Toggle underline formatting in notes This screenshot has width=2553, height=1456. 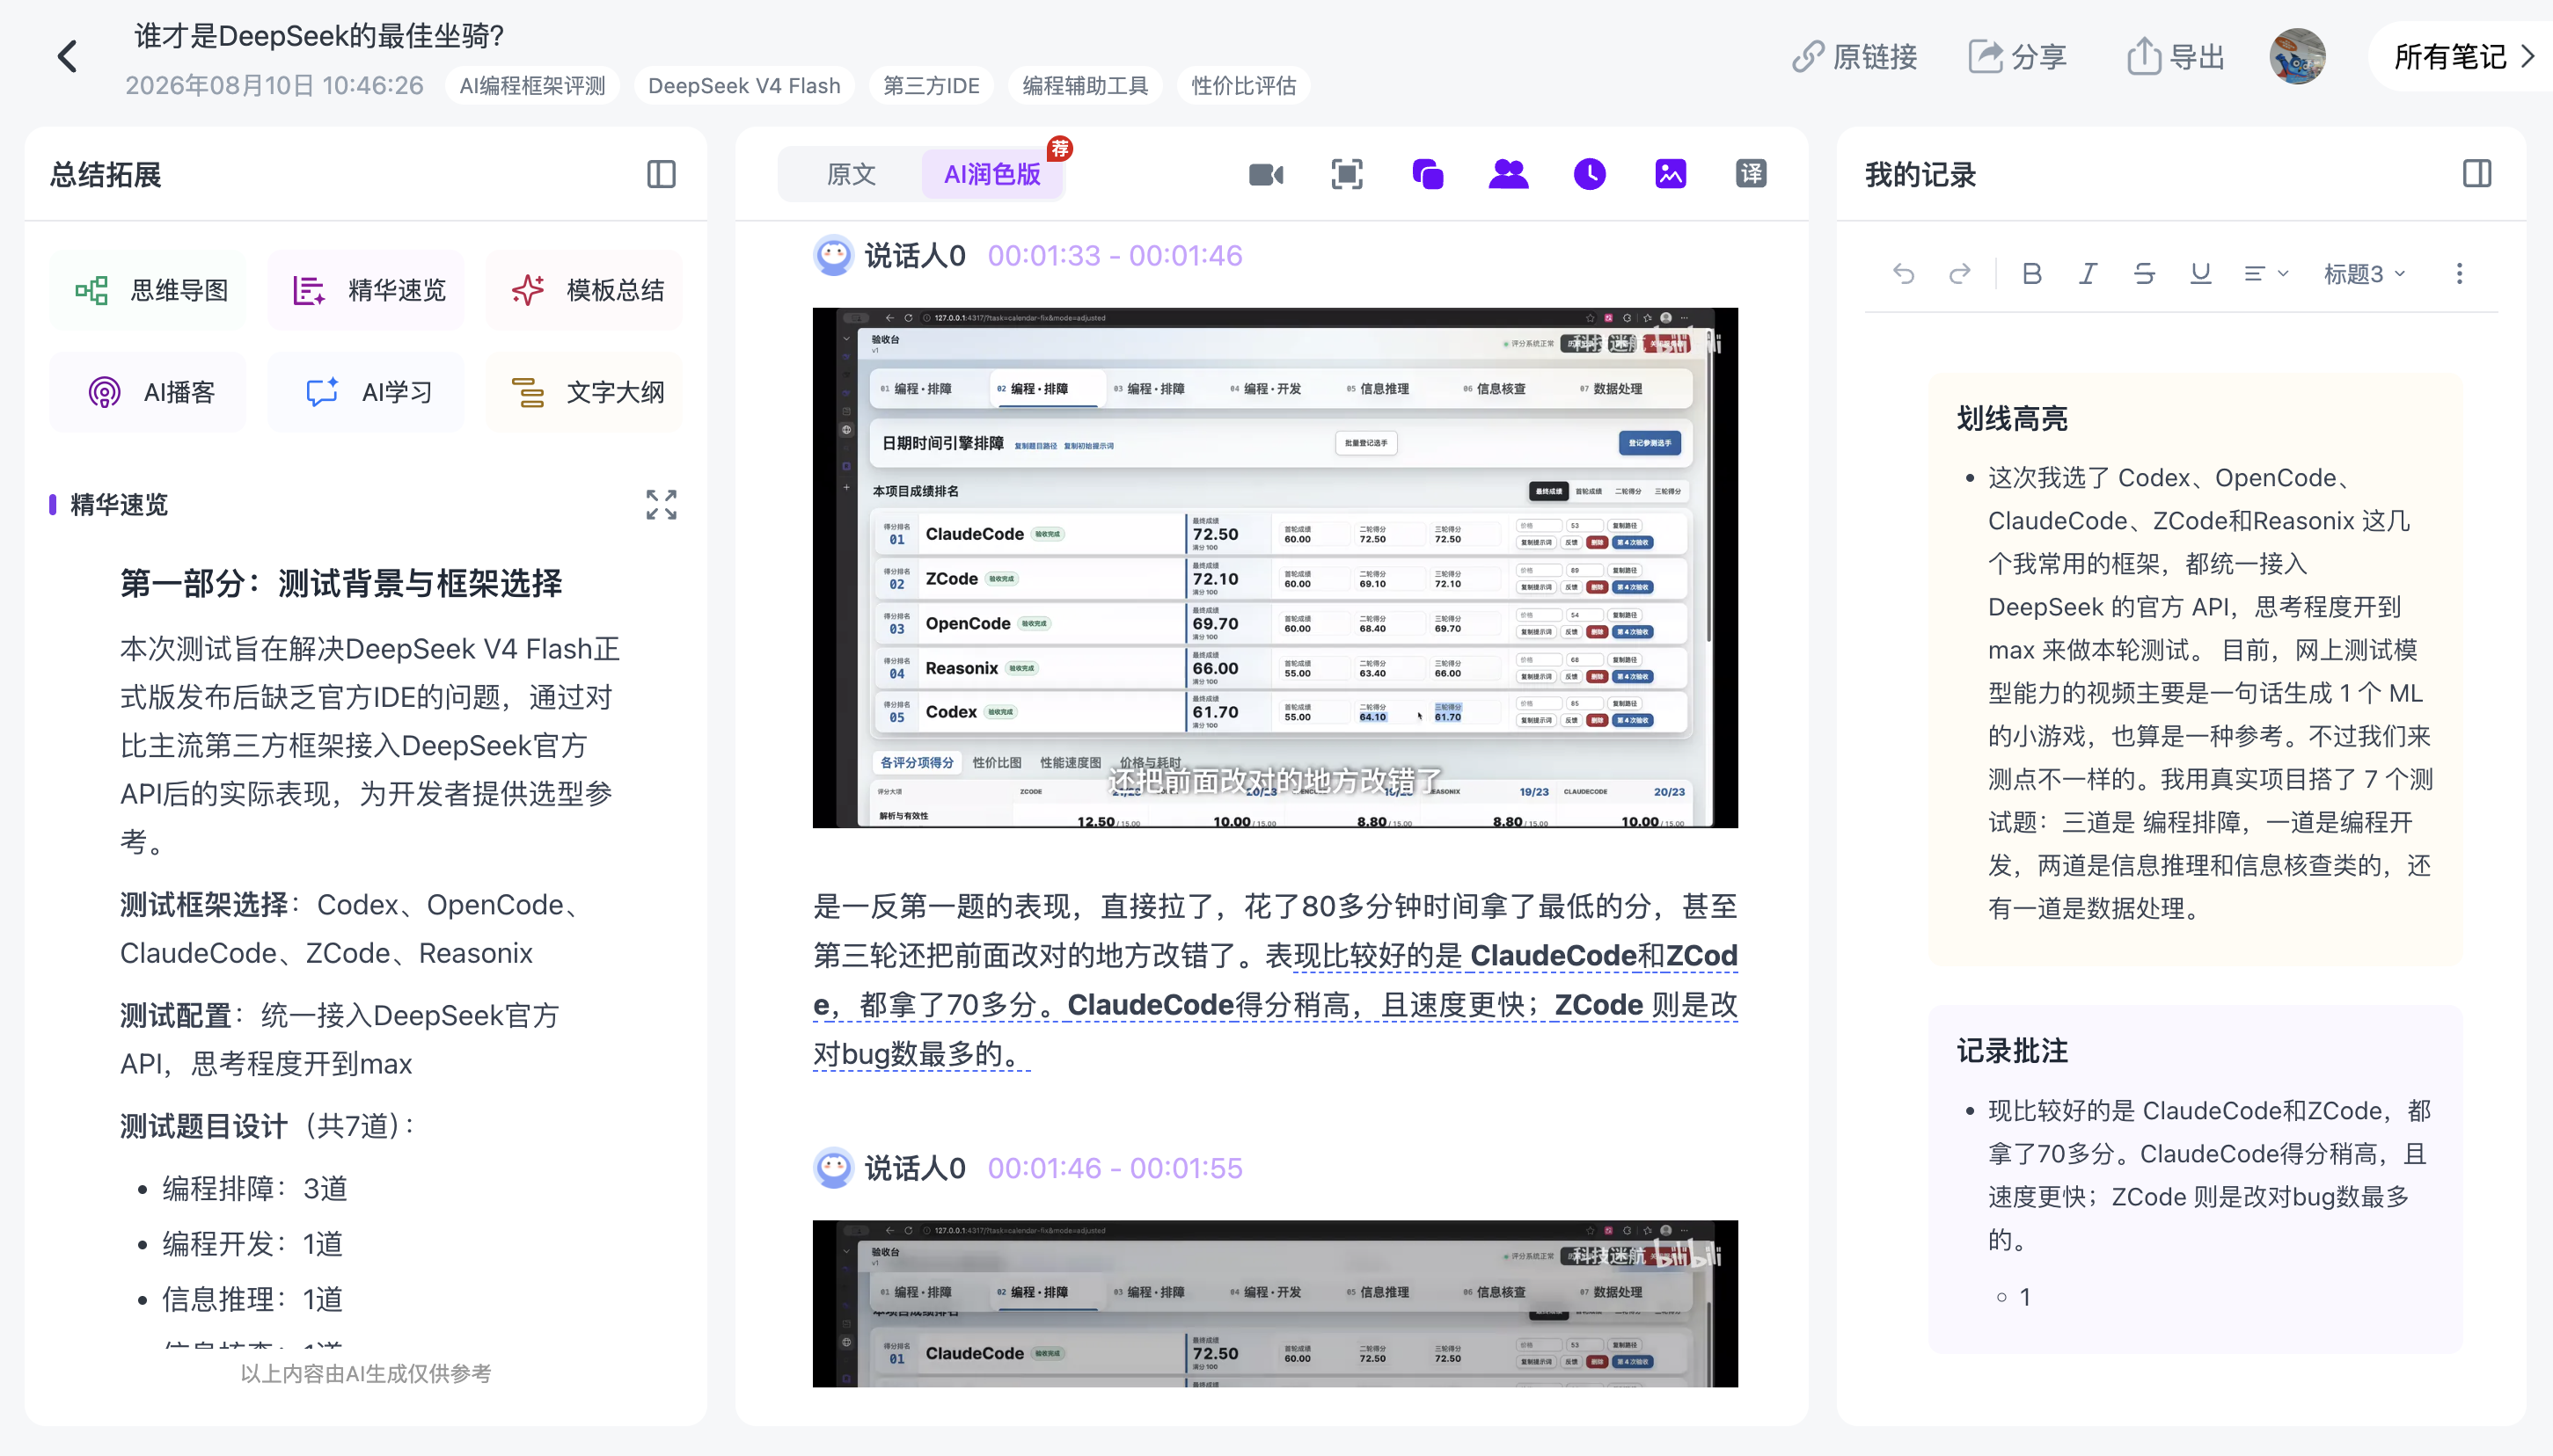coord(2200,274)
